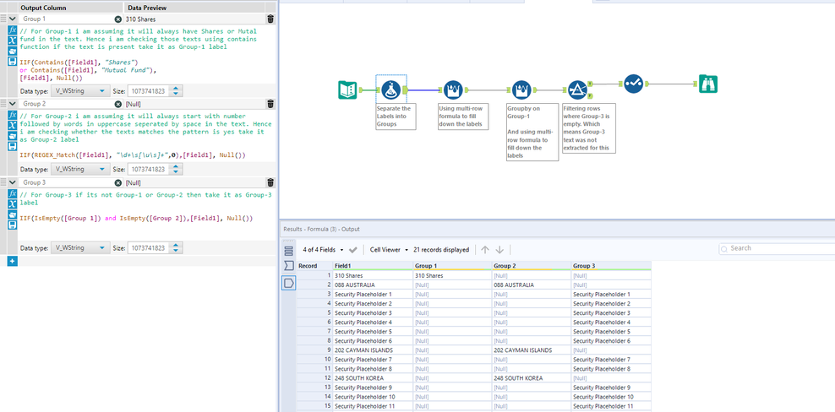Open the Cell Viewer dropdown
This screenshot has width=835, height=412.
[x=389, y=250]
